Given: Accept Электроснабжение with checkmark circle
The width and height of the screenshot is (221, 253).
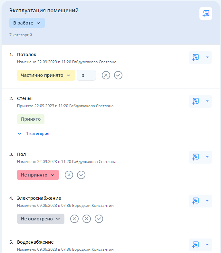Looking at the screenshot, I should pyautogui.click(x=99, y=219).
